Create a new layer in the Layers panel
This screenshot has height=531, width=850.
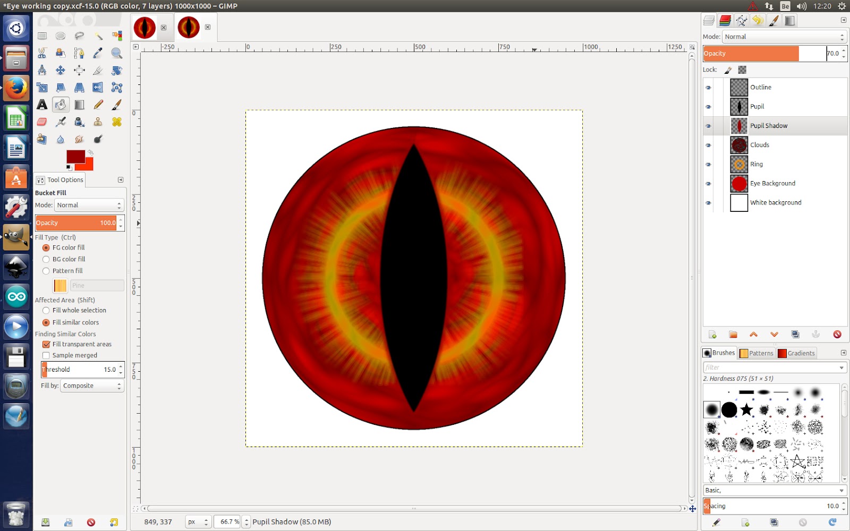[x=712, y=335]
